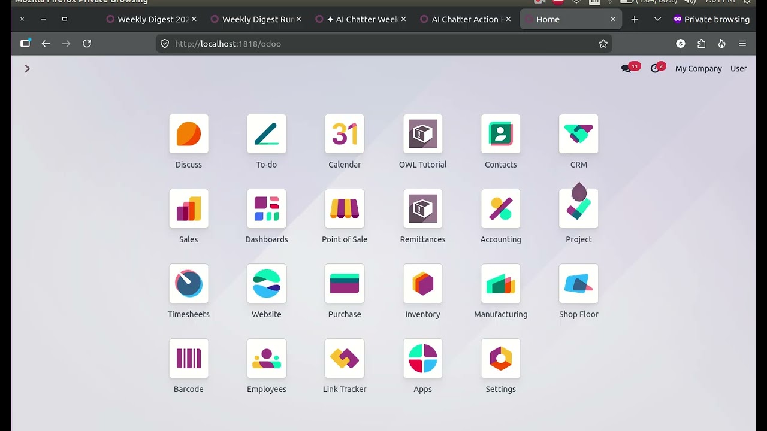767x431 pixels.
Task: Launch Point of Sale app
Action: (x=345, y=209)
